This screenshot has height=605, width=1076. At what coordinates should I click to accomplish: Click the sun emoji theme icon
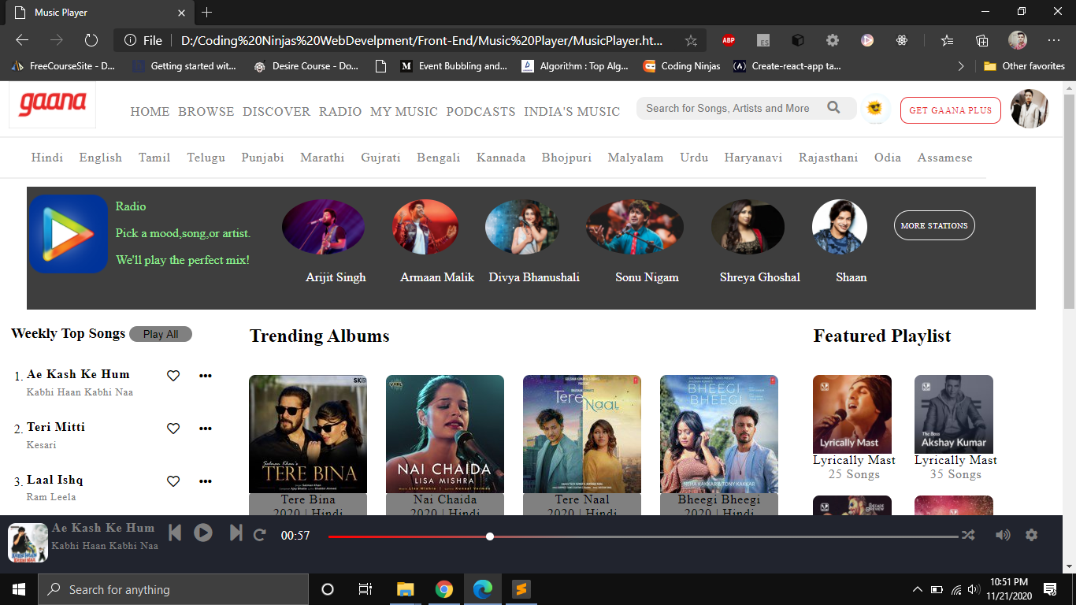(874, 109)
